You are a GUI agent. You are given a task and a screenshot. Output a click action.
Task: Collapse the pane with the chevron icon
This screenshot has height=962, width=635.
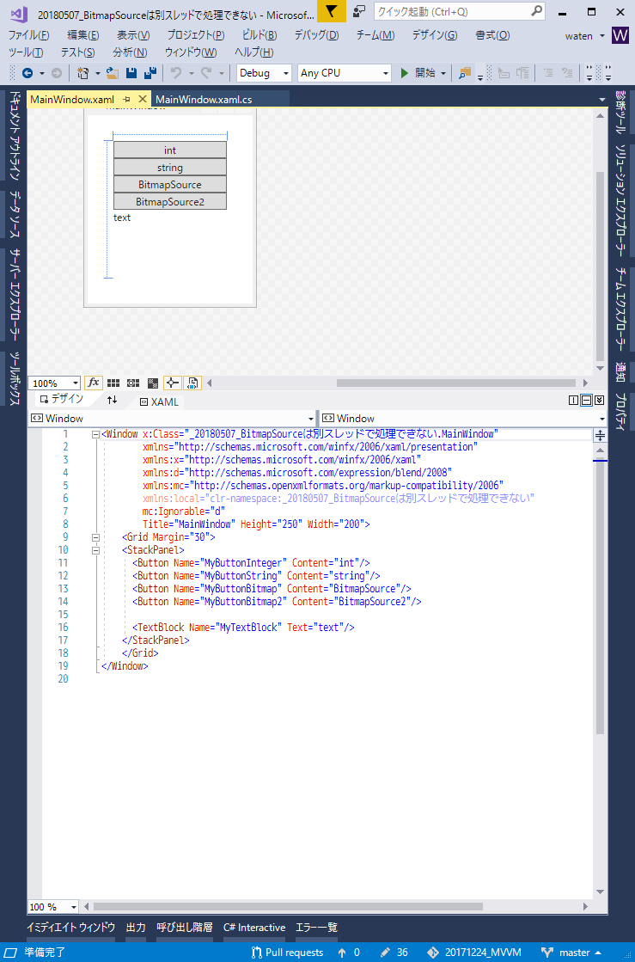point(600,400)
